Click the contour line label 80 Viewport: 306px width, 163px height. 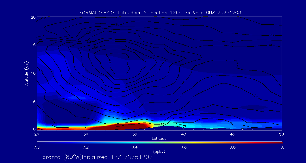pos(110,62)
